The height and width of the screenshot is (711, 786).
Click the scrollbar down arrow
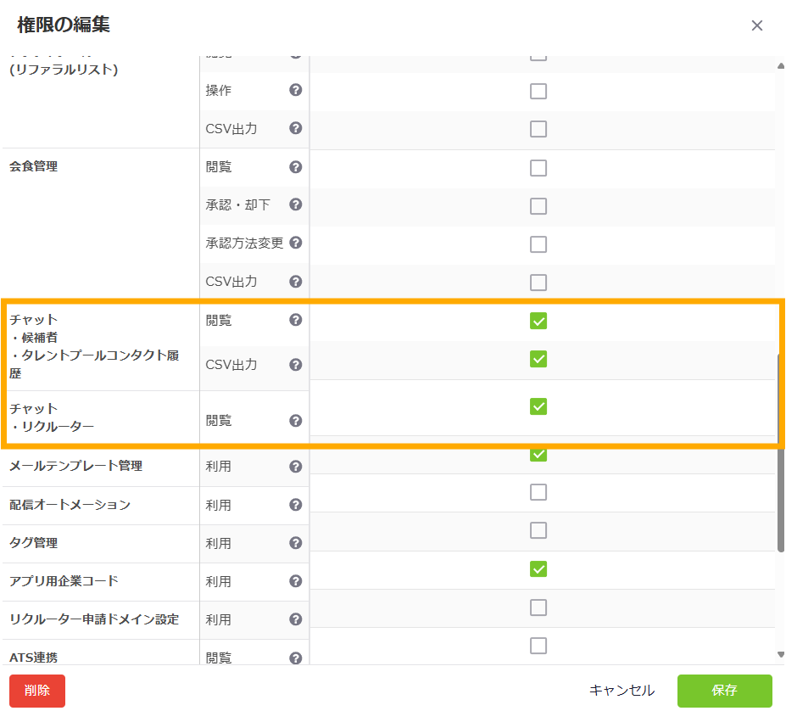tap(780, 654)
